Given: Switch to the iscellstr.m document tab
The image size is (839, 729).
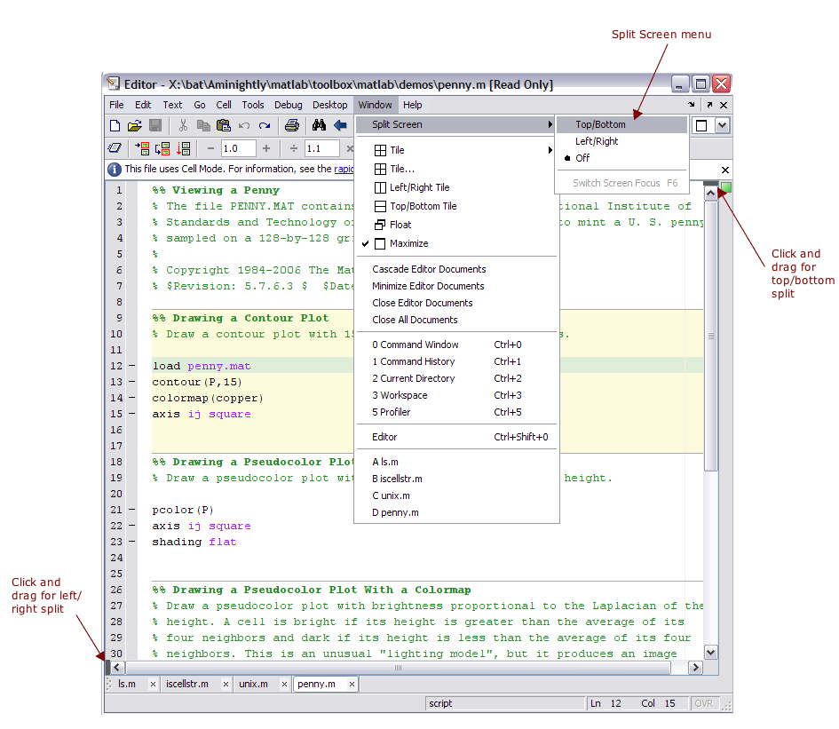Looking at the screenshot, I should 187,684.
